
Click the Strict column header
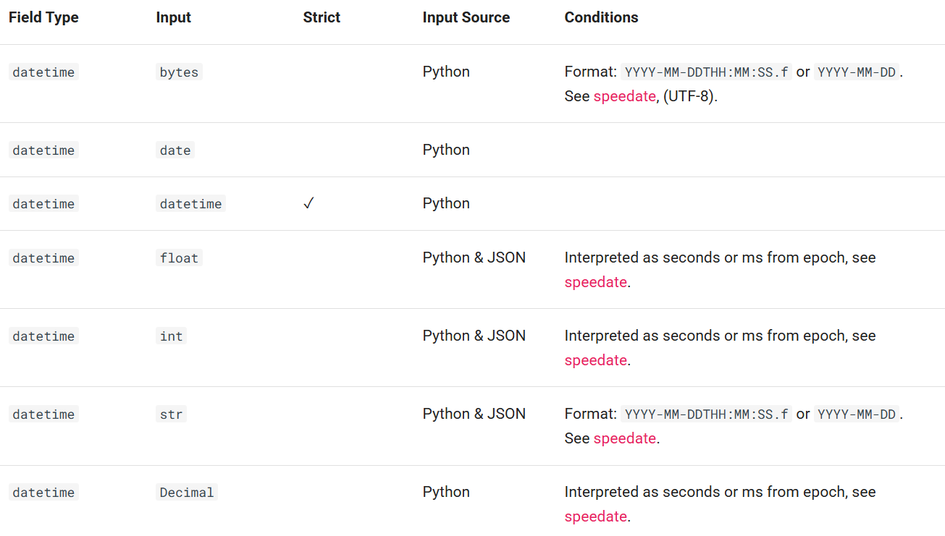[x=321, y=17]
